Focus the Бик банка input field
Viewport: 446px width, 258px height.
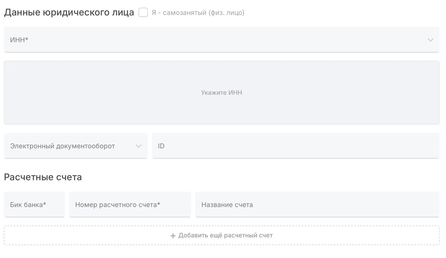[34, 204]
